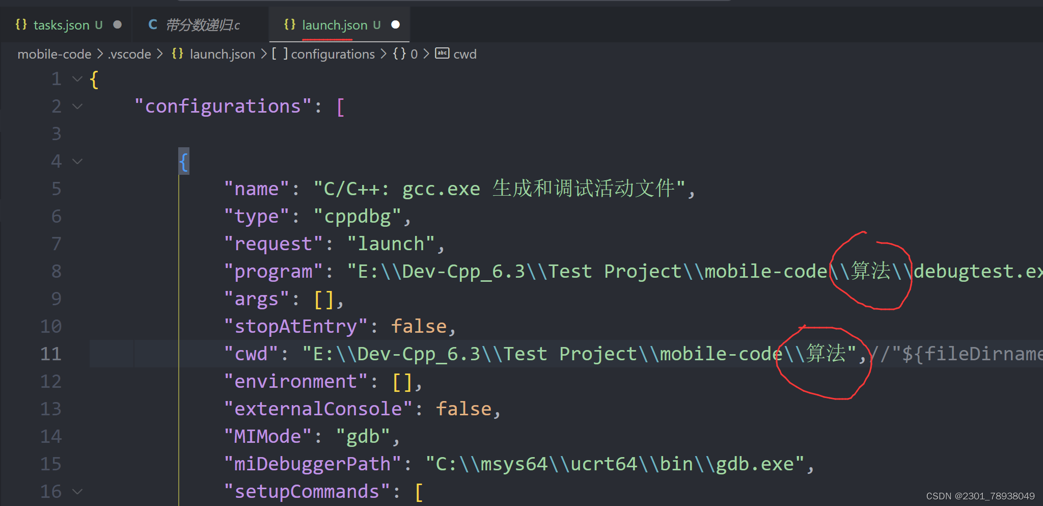Collapse the root object fold on line 1

click(x=76, y=79)
